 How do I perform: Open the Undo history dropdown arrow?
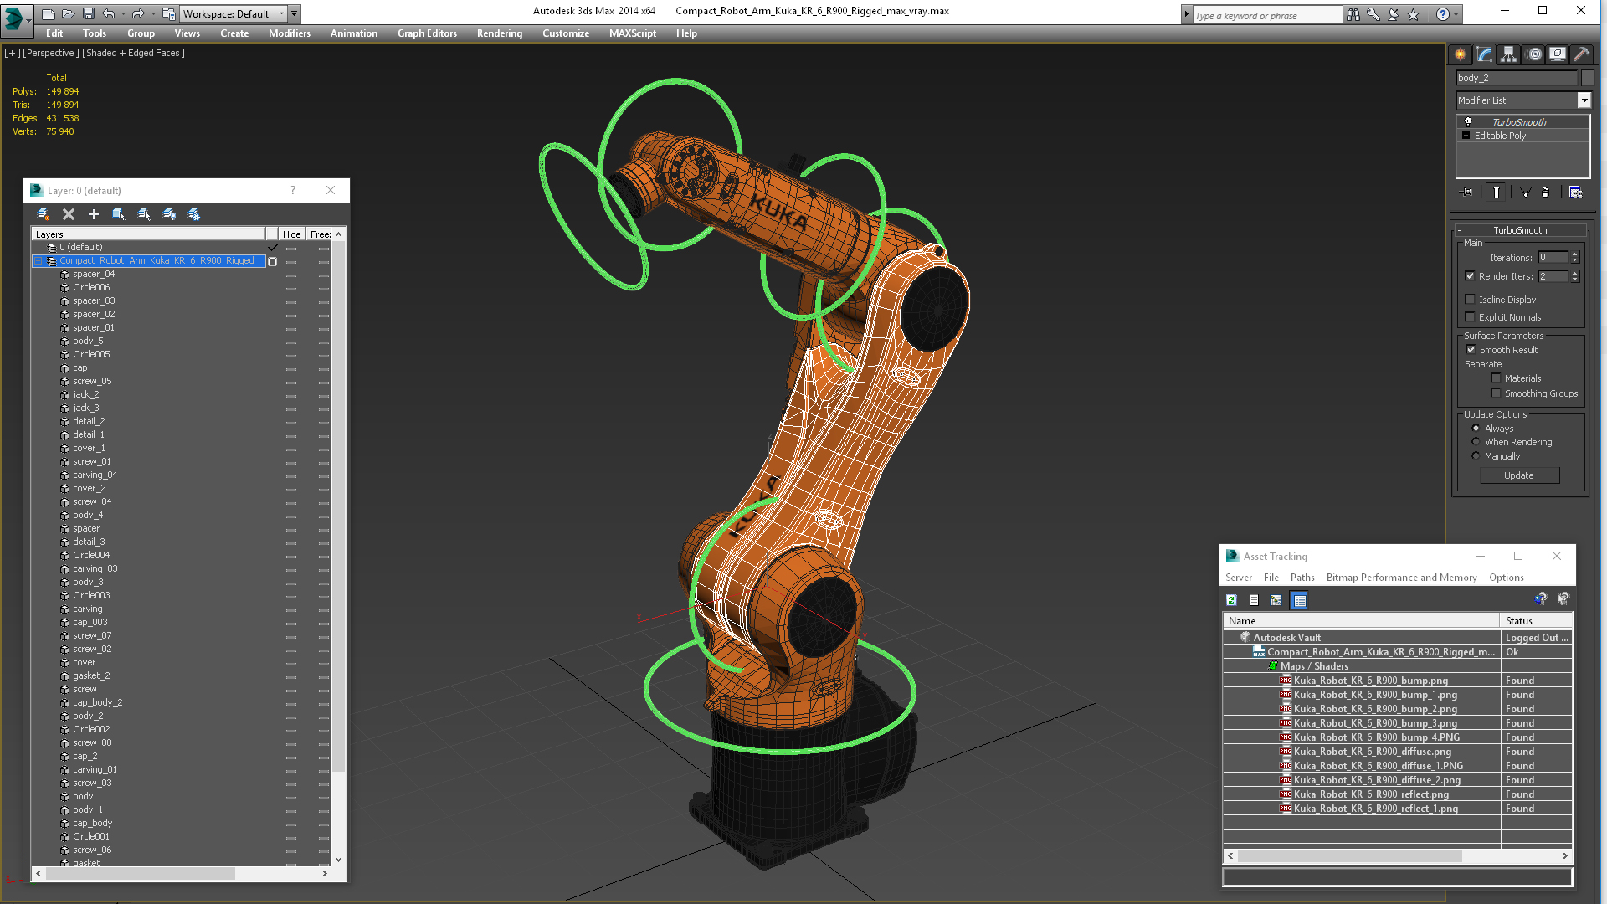click(124, 13)
